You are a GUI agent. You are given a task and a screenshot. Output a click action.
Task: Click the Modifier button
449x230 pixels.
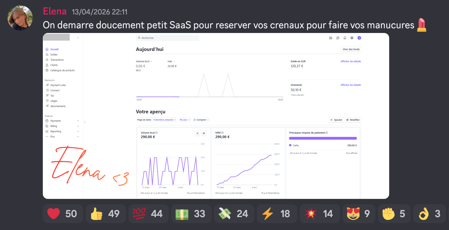353,120
